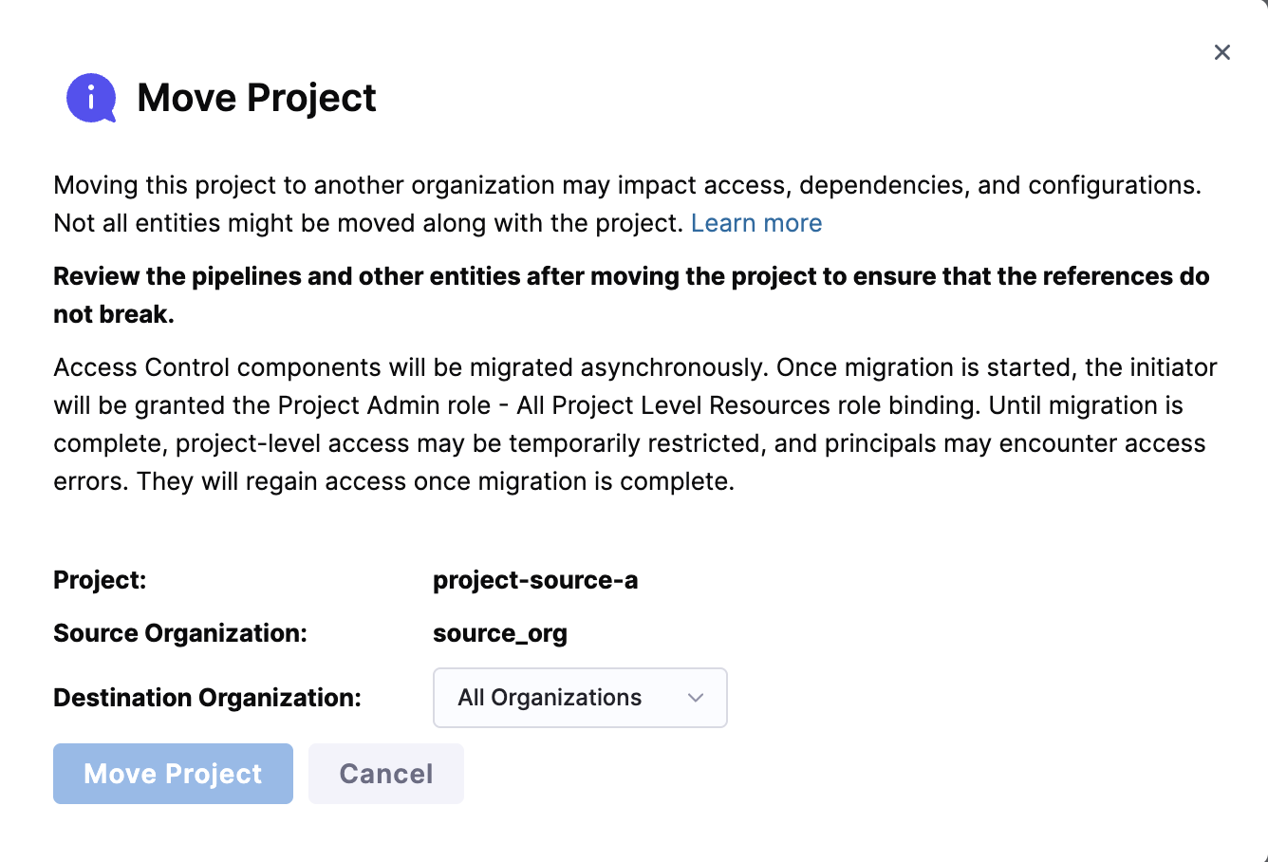
Task: Click the Project Admin role text
Action: (384, 405)
